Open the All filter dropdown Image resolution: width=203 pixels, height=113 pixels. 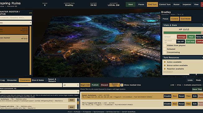(x=71, y=85)
